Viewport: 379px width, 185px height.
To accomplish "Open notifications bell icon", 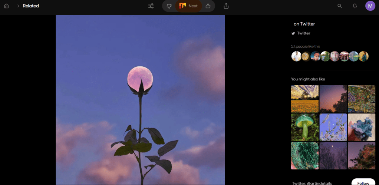I will click(x=355, y=6).
